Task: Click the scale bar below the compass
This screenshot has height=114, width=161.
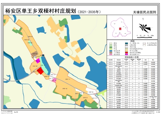Action: (145, 37)
